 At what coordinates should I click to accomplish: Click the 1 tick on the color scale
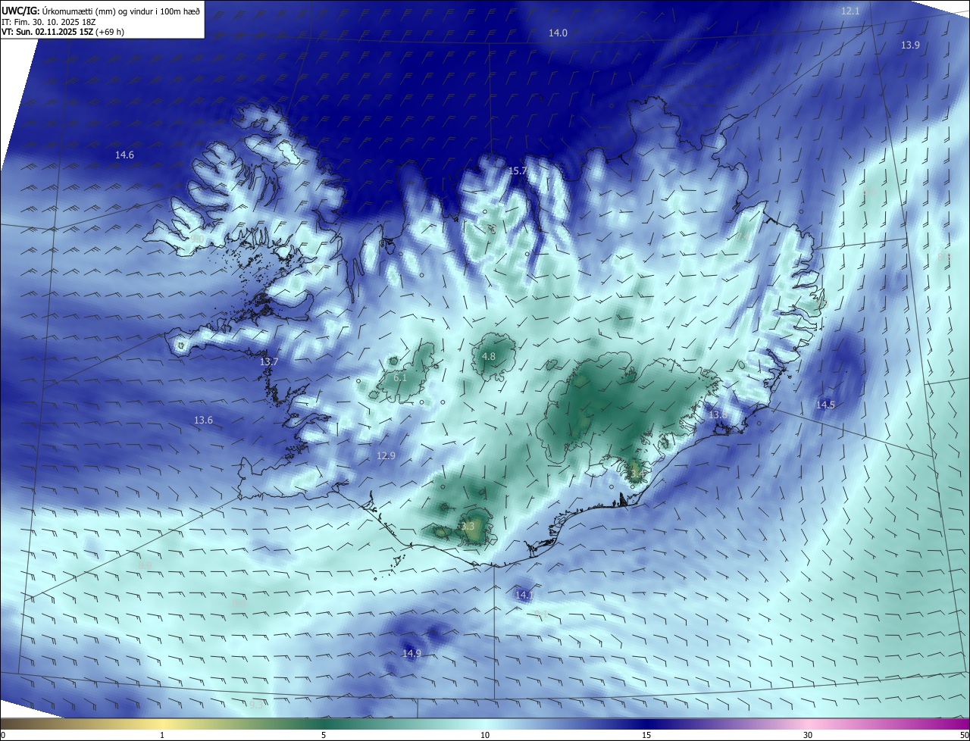point(163,736)
